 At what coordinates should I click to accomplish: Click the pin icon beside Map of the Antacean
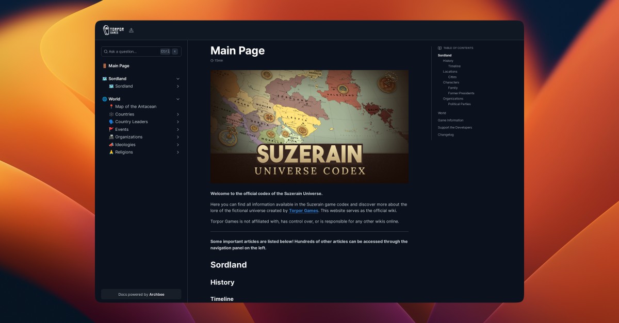(111, 107)
